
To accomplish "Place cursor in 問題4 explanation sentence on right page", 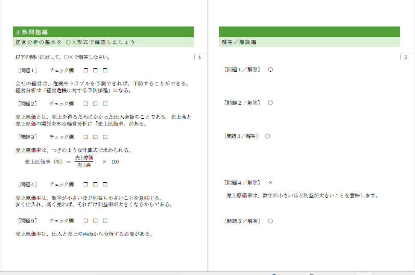I will pos(302,196).
